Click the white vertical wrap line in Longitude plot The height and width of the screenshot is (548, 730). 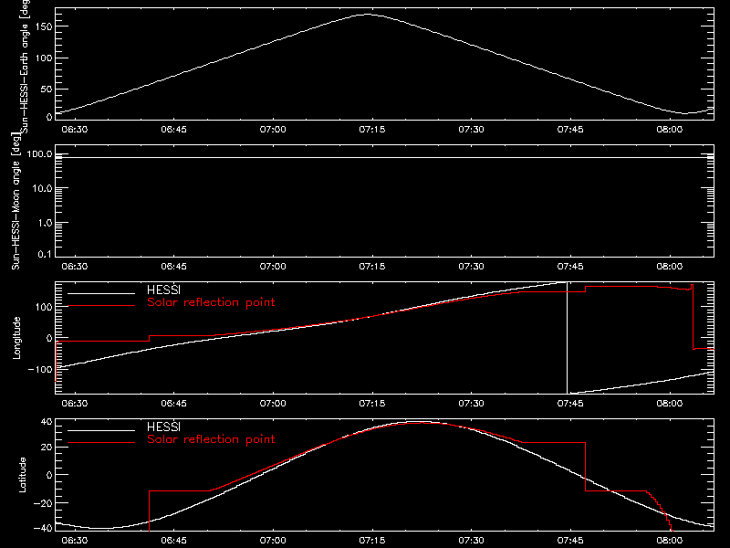567,338
